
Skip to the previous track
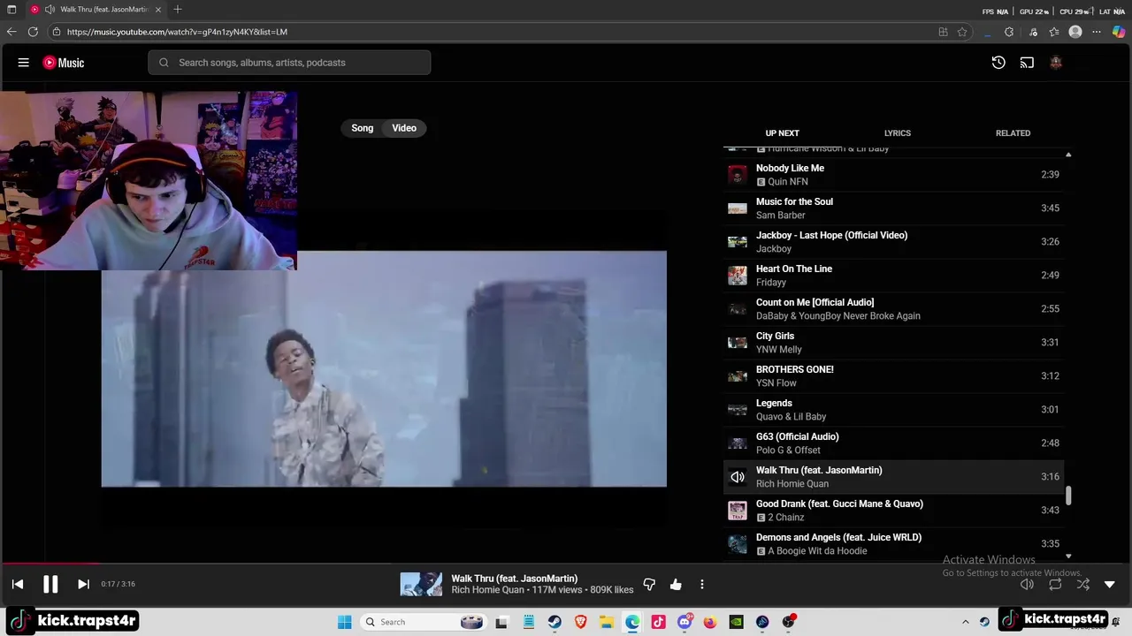point(18,584)
